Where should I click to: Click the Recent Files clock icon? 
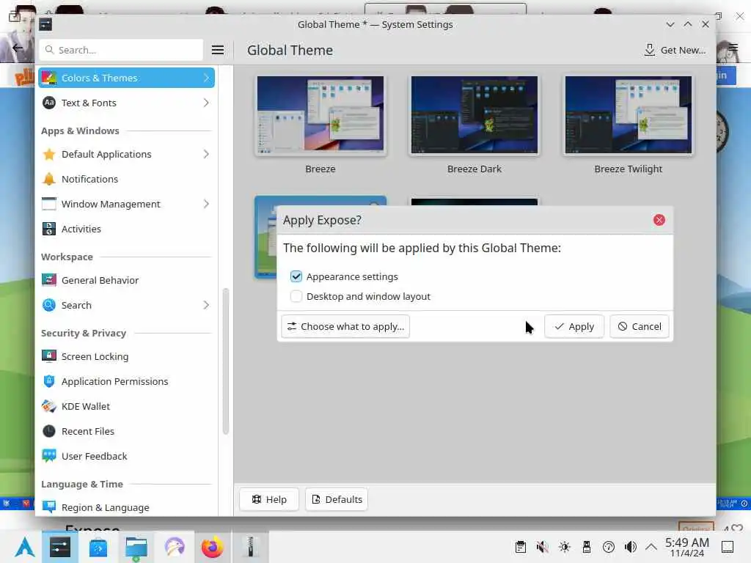(x=49, y=431)
